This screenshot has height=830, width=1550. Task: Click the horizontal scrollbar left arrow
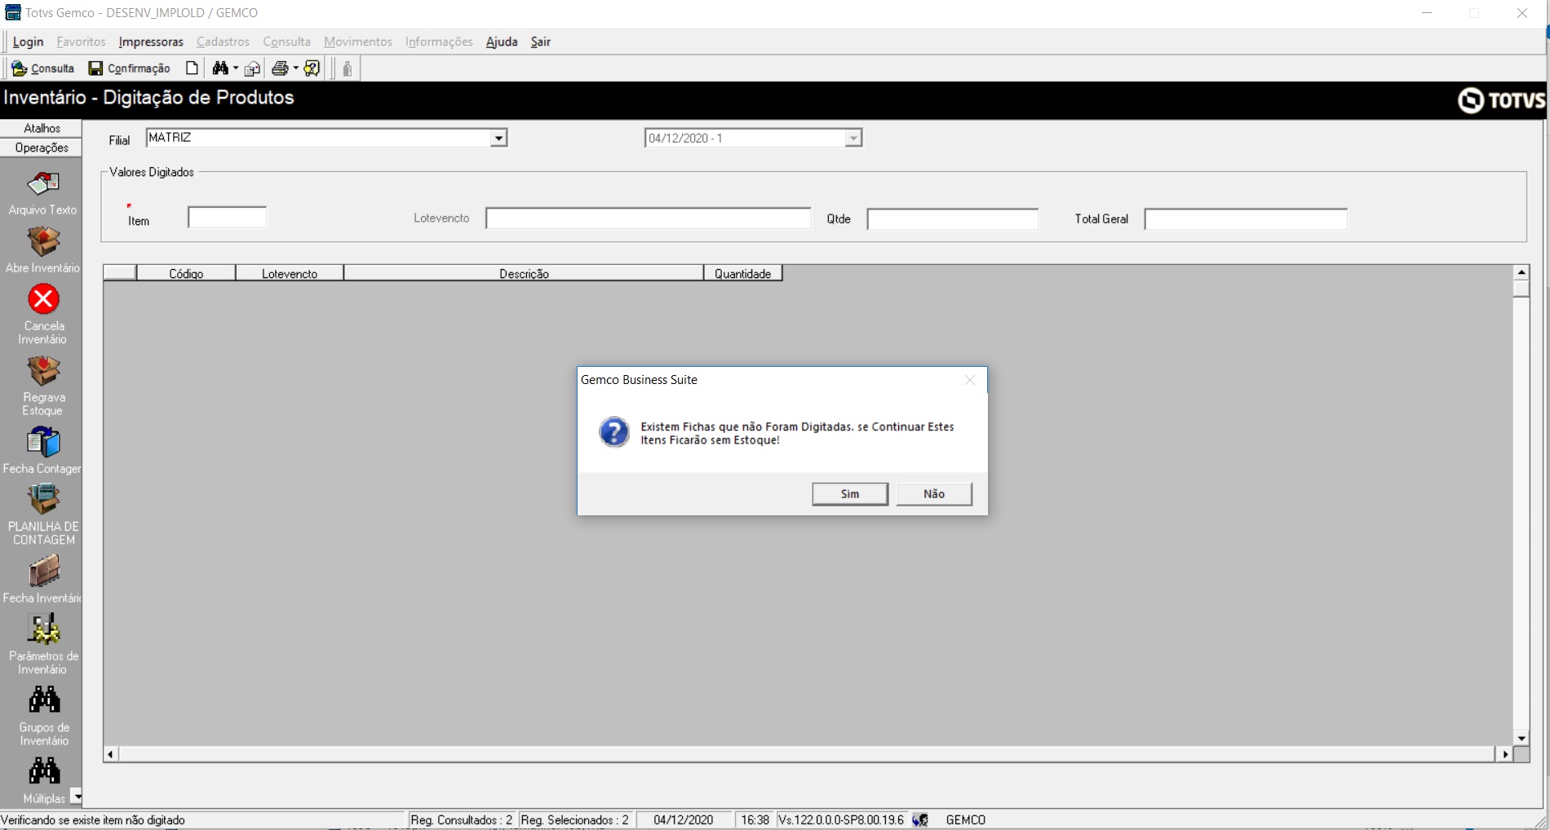point(111,755)
